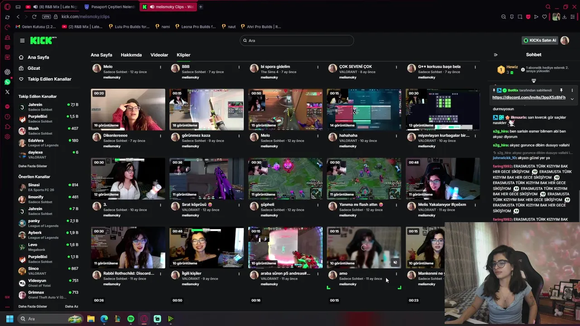Open ChatGPT from the Opera sidebar
The height and width of the screenshot is (326, 580).
[7, 72]
